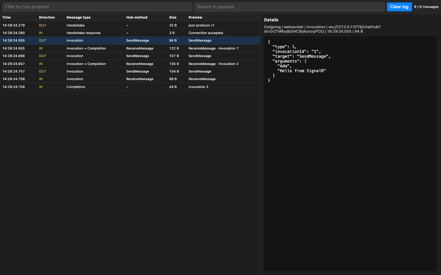Select the Handshake type in the 32 B row

pyautogui.click(x=75, y=25)
